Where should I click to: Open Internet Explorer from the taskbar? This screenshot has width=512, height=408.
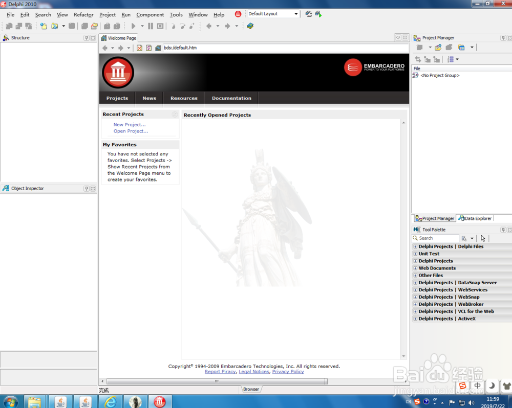coord(111,402)
